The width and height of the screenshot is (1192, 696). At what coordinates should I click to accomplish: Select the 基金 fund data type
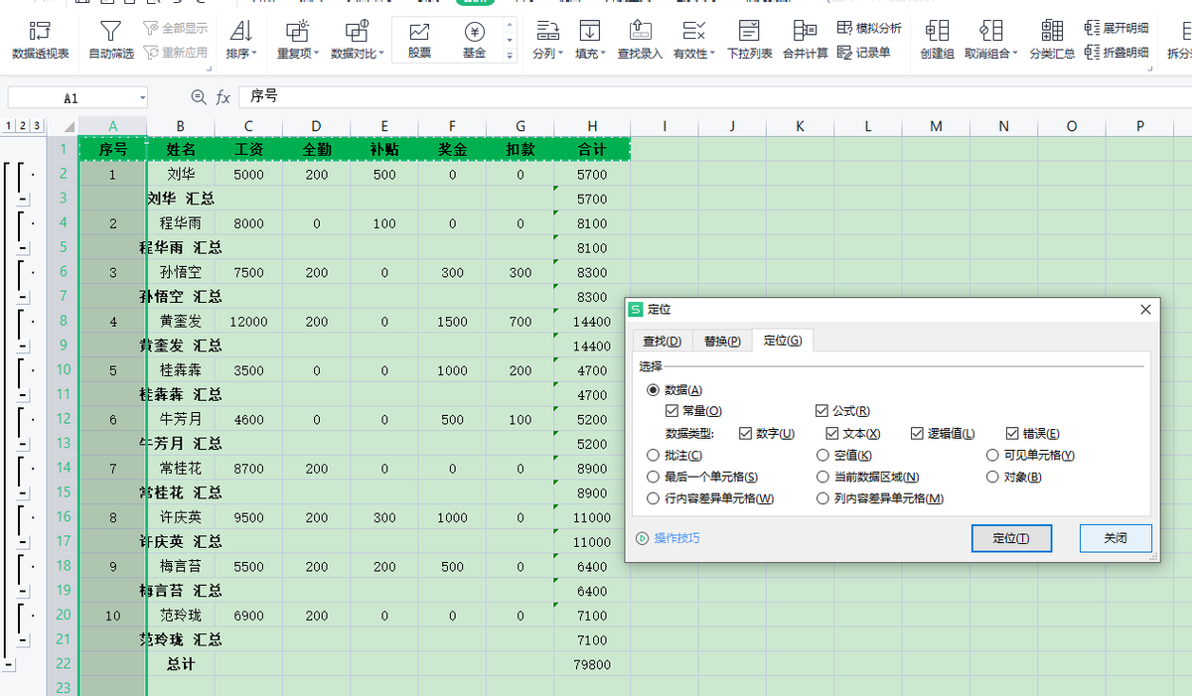[474, 41]
